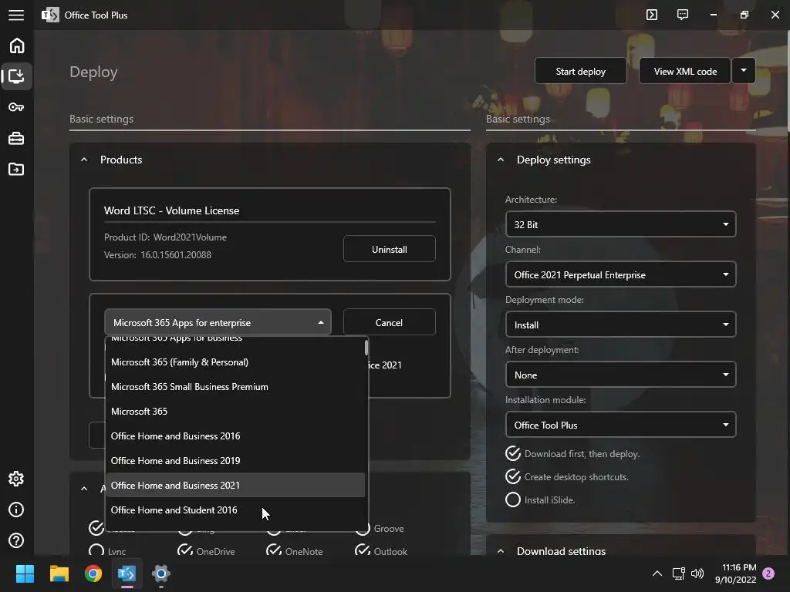Open arrow menu next to View XML code
The image size is (790, 592).
pyautogui.click(x=744, y=71)
